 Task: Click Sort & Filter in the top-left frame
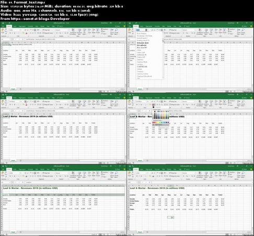pos(112,31)
